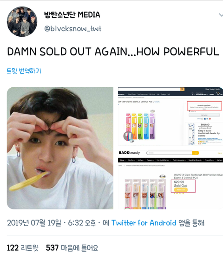Click the BADDbeauty yellow search button
The image size is (223, 260).
coord(196,153)
